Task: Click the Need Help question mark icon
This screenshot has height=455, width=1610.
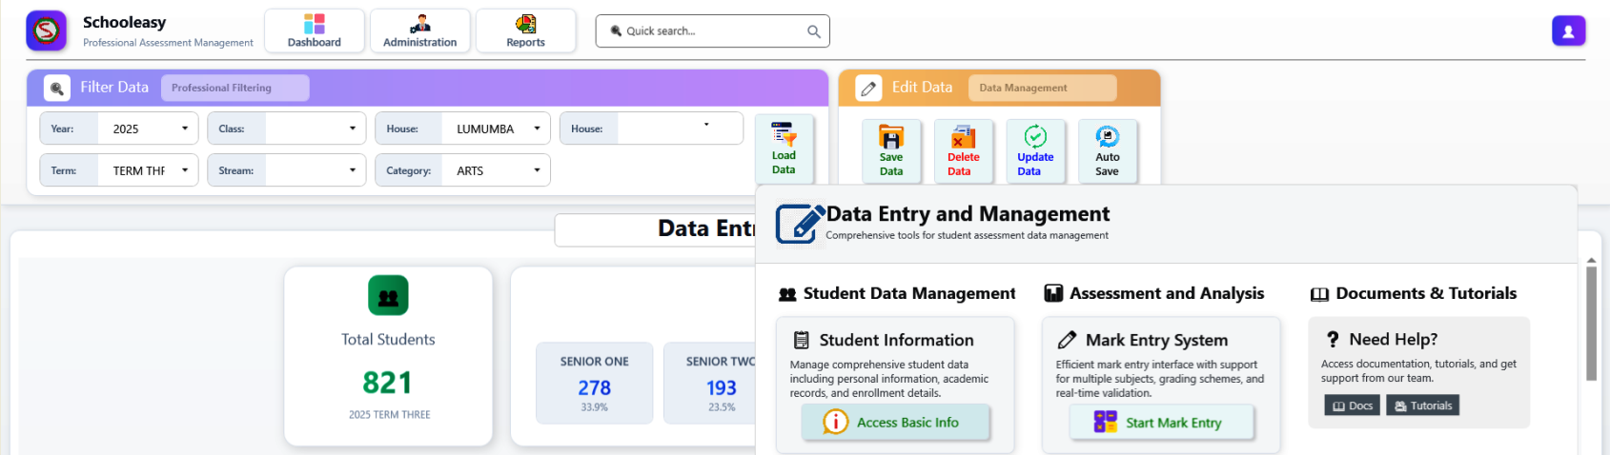Action: (x=1333, y=339)
